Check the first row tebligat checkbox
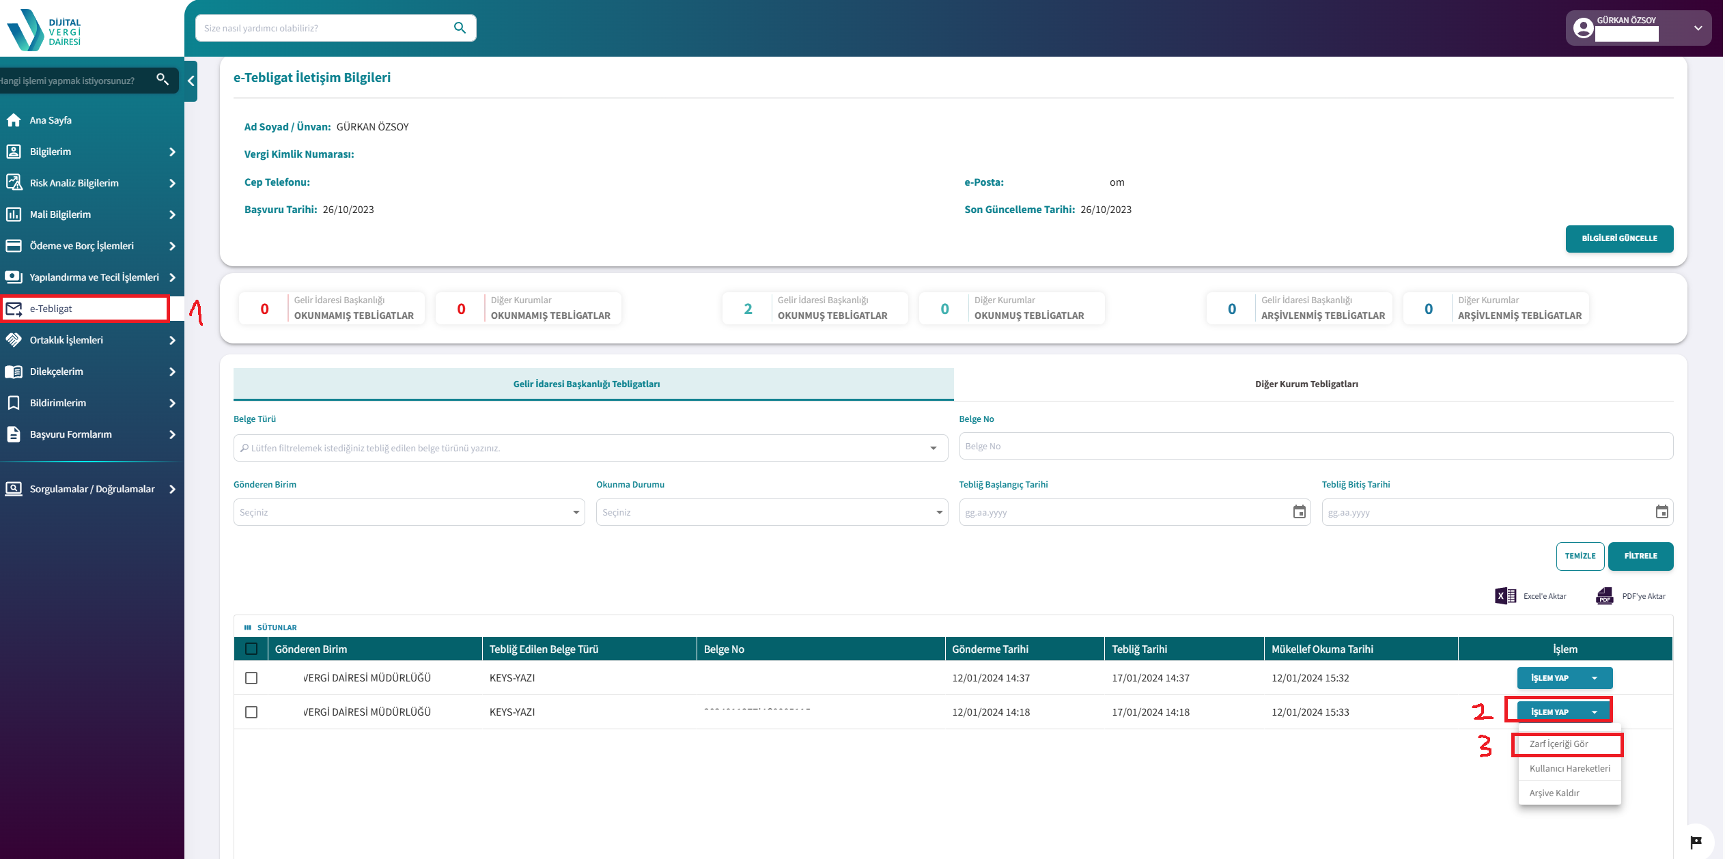This screenshot has width=1725, height=859. tap(251, 678)
